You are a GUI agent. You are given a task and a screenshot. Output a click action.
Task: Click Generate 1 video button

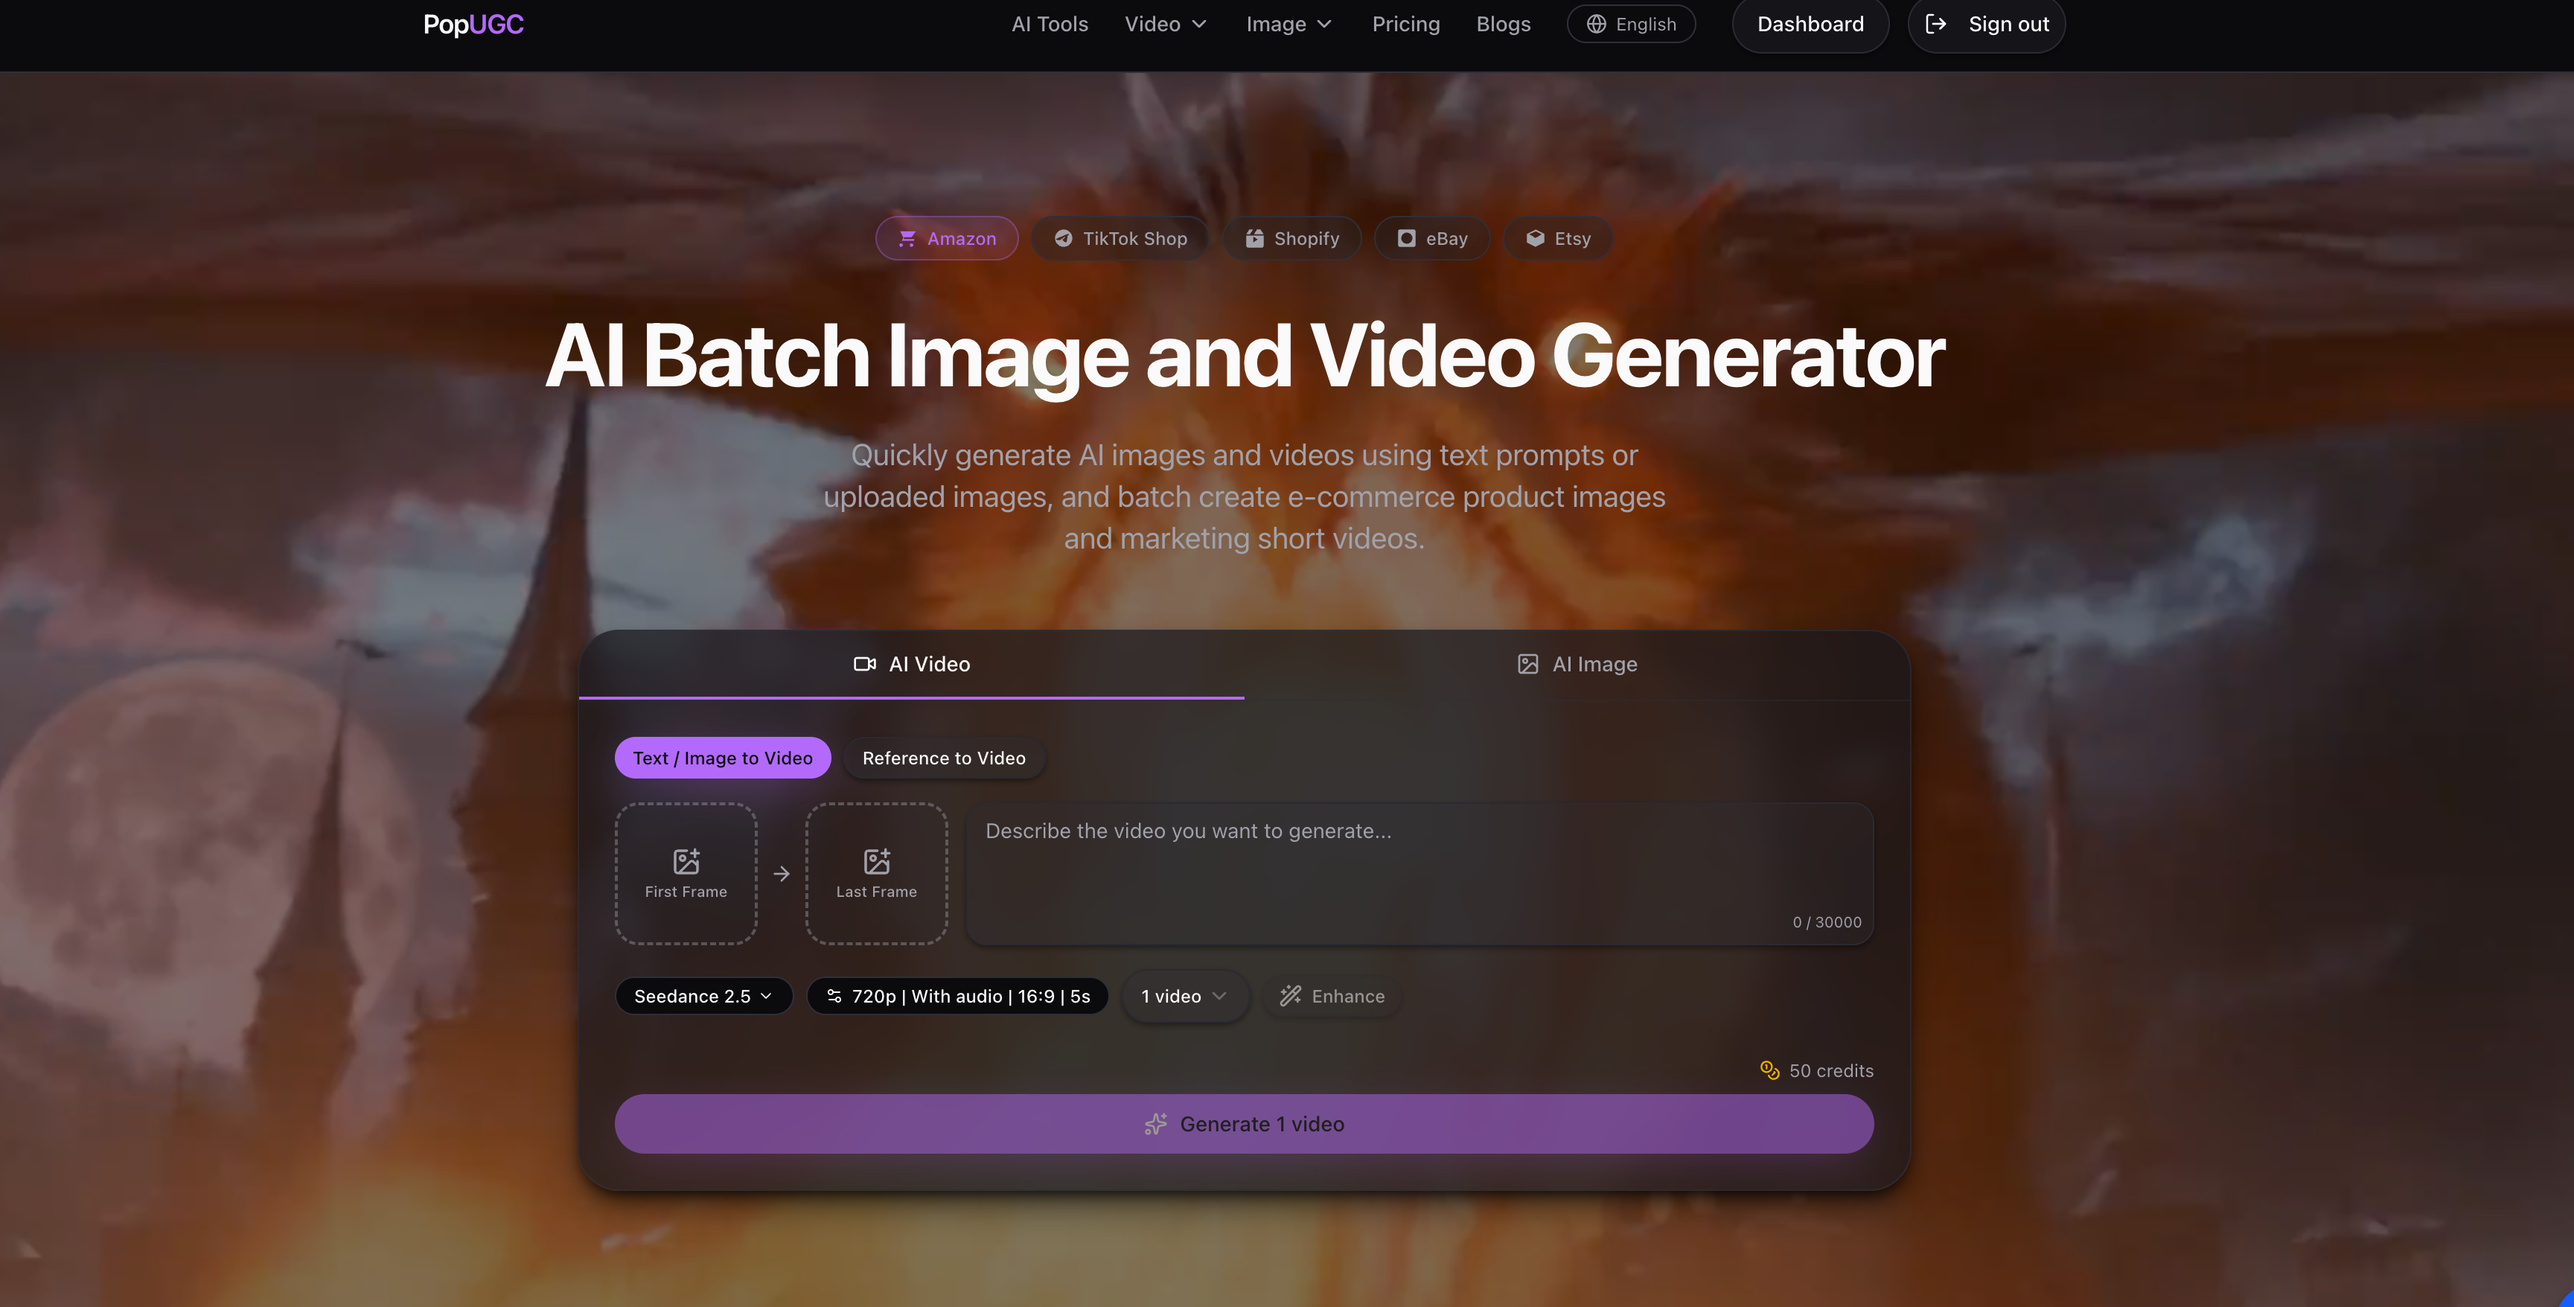click(x=1244, y=1124)
